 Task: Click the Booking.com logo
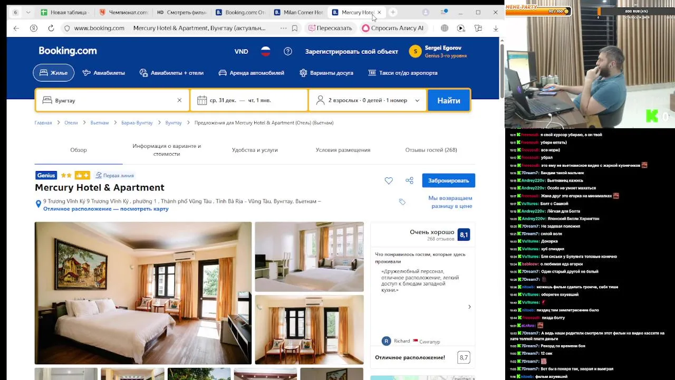pyautogui.click(x=67, y=51)
